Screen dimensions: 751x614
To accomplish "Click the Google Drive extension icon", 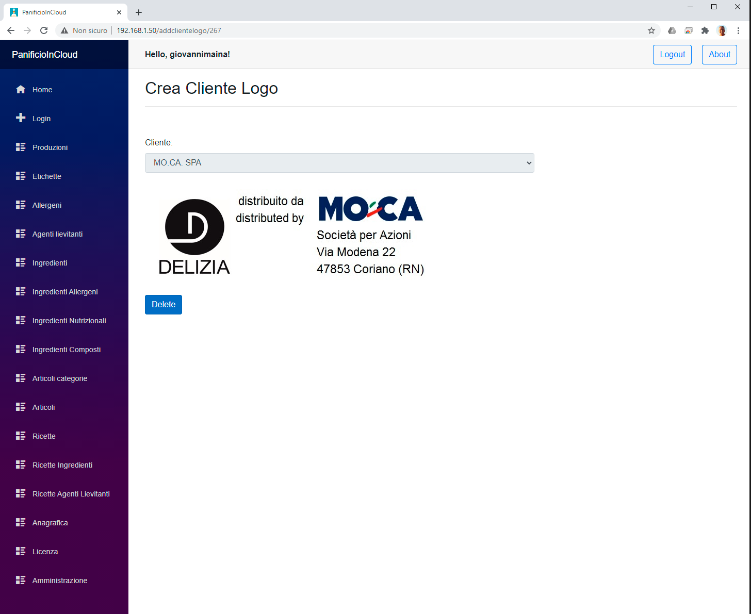I will (672, 30).
